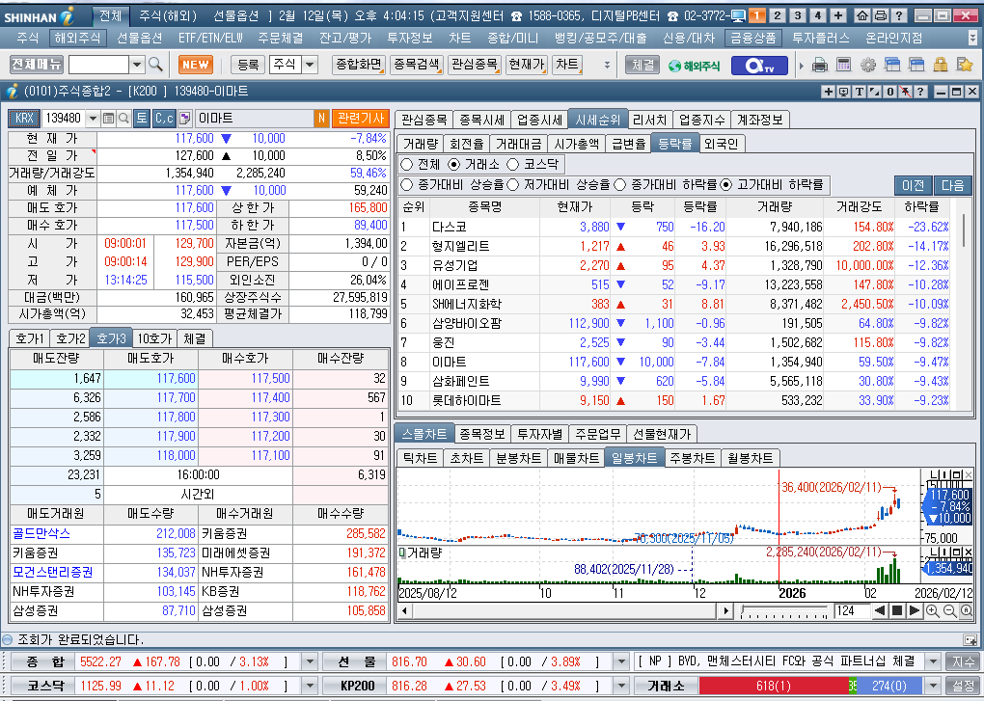
Task: Select 저가대비 상승률 radio option
Action: tap(512, 185)
